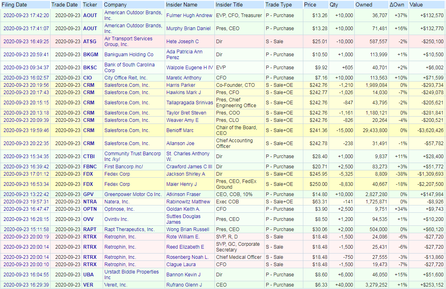This screenshot has height=289, width=446.
Task: Open insider Maier Henry J
Action: (x=181, y=184)
